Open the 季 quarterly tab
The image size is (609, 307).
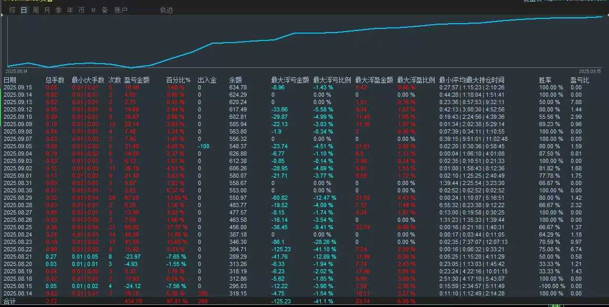coord(59,11)
